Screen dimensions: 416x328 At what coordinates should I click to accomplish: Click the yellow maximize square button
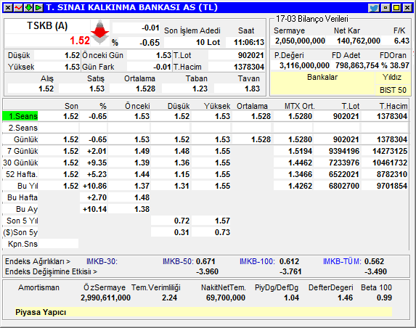point(396,8)
